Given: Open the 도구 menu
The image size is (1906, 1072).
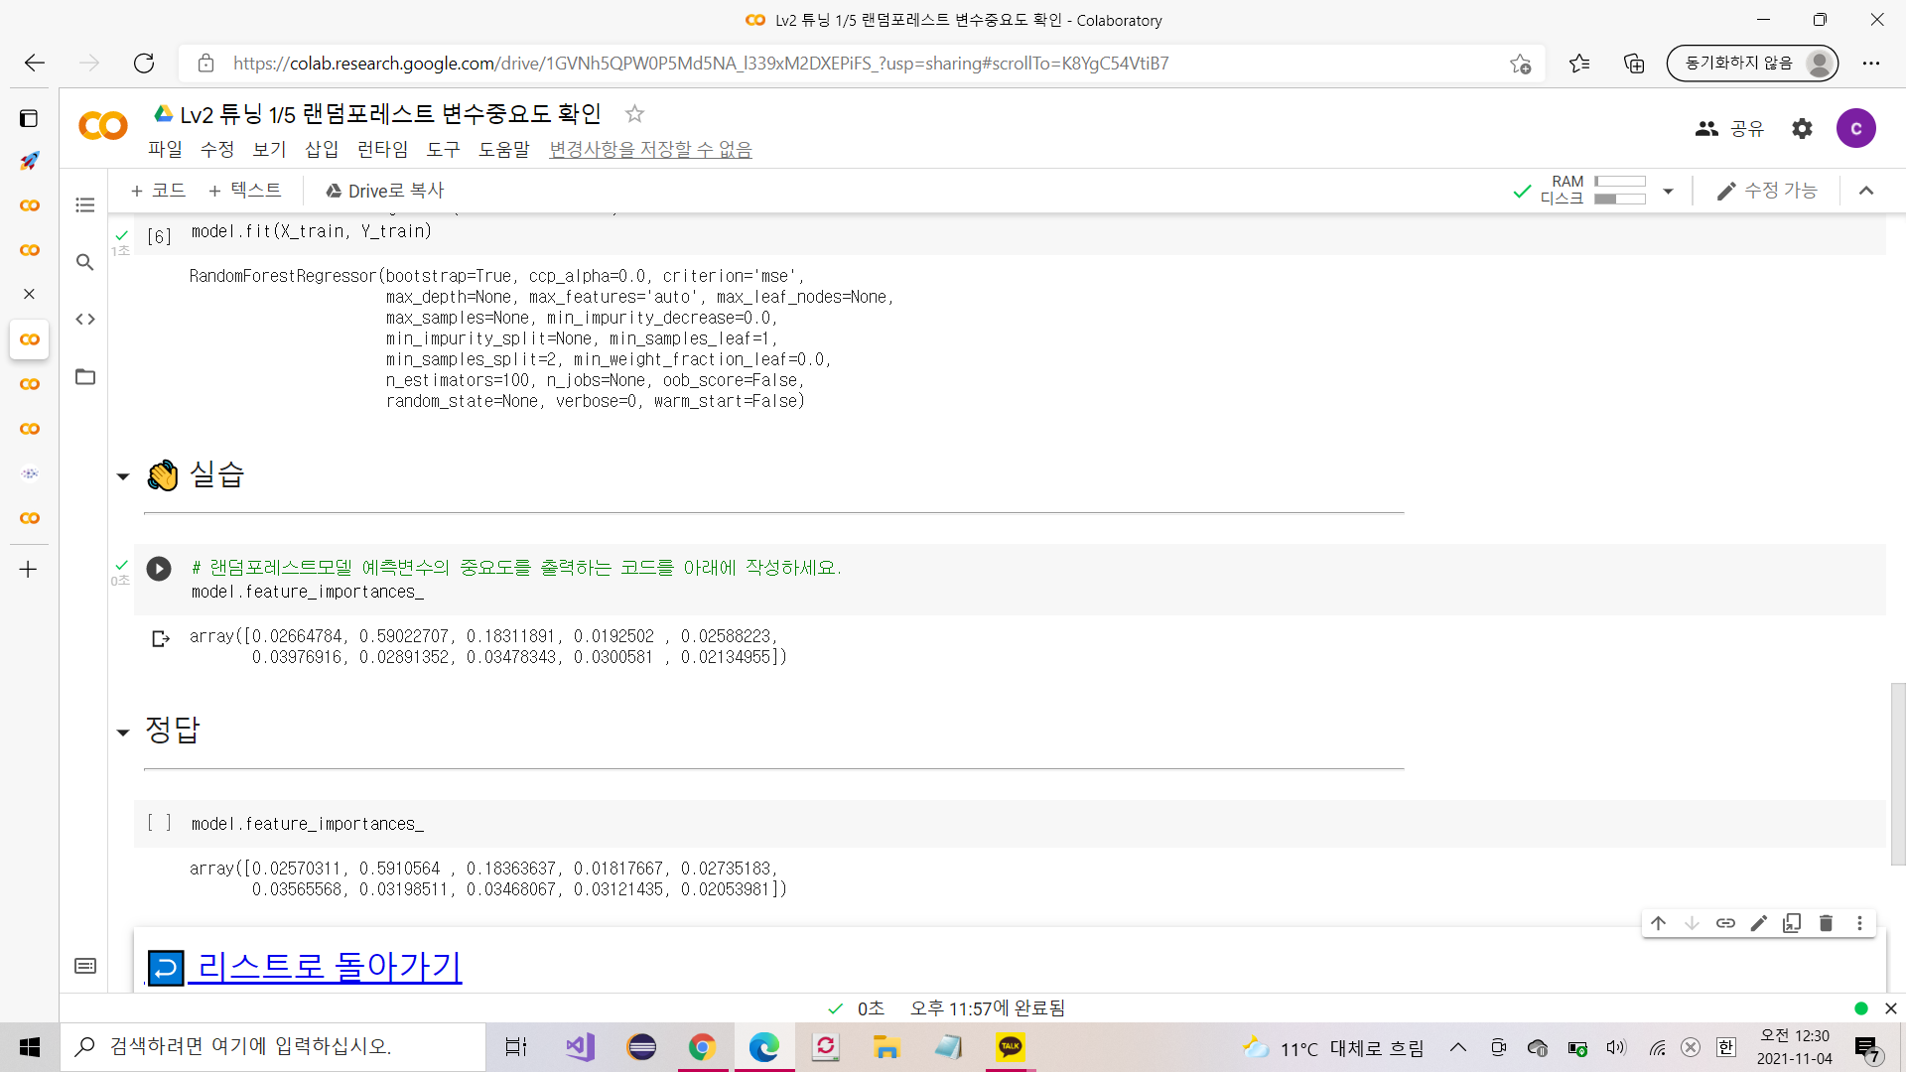Looking at the screenshot, I should 443,150.
